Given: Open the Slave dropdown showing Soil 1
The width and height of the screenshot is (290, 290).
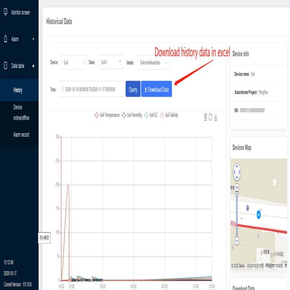Looking at the screenshot, I should (x=111, y=62).
